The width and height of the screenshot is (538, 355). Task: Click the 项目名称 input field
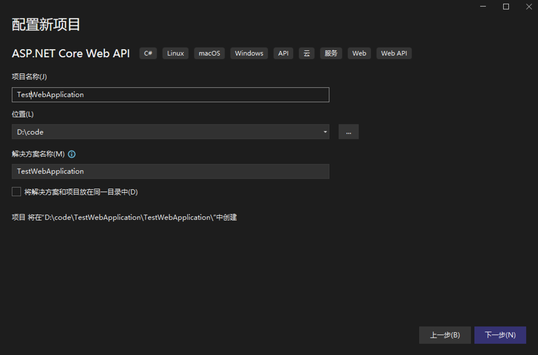[170, 95]
